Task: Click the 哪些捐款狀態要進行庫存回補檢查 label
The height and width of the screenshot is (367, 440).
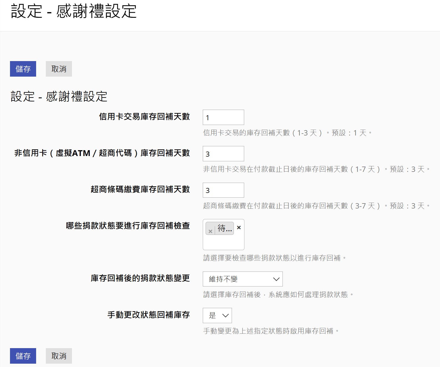Action: pos(128,226)
